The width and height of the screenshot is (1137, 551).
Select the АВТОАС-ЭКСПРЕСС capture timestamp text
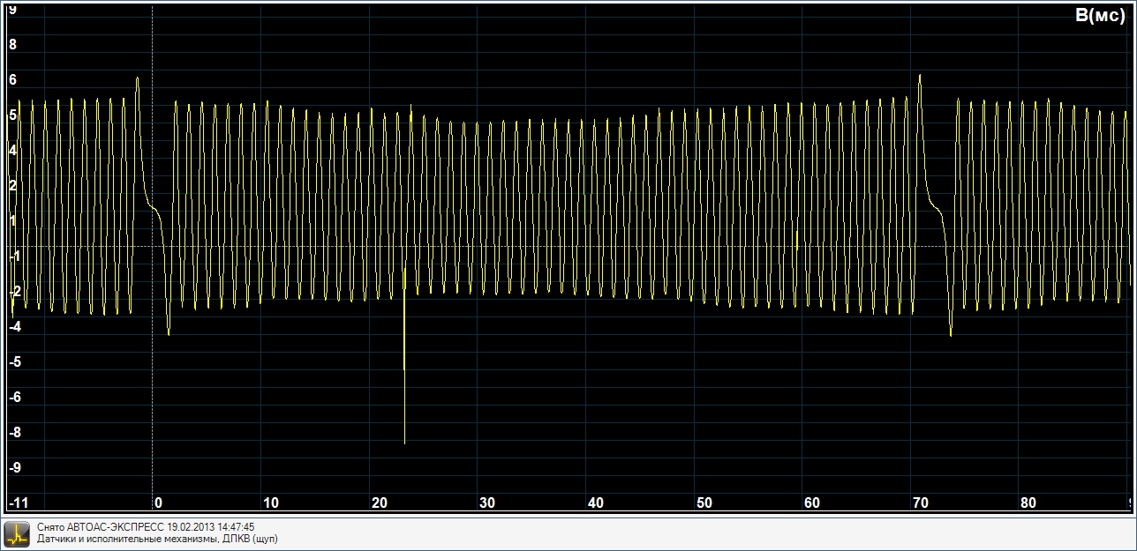point(146,527)
